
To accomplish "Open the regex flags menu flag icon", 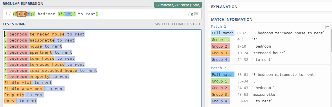I will (x=196, y=14).
